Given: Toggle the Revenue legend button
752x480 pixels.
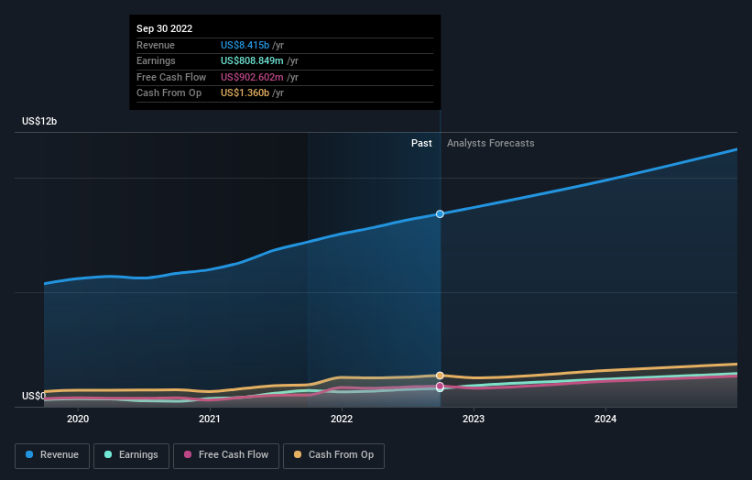Looking at the screenshot, I should coord(52,455).
